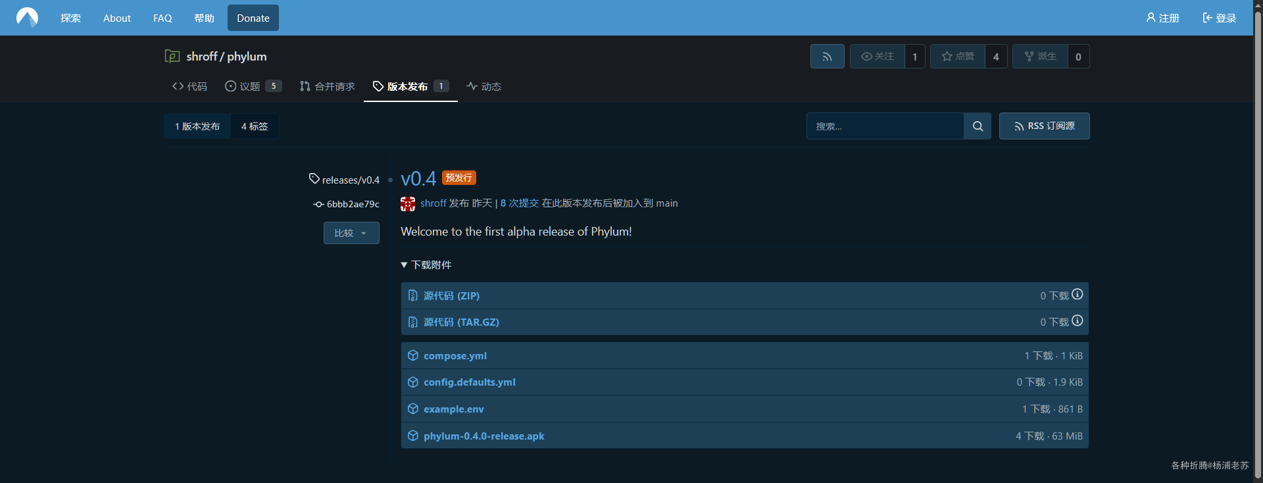The height and width of the screenshot is (483, 1263).
Task: Click RSS 订阅源 button
Action: coord(1045,126)
